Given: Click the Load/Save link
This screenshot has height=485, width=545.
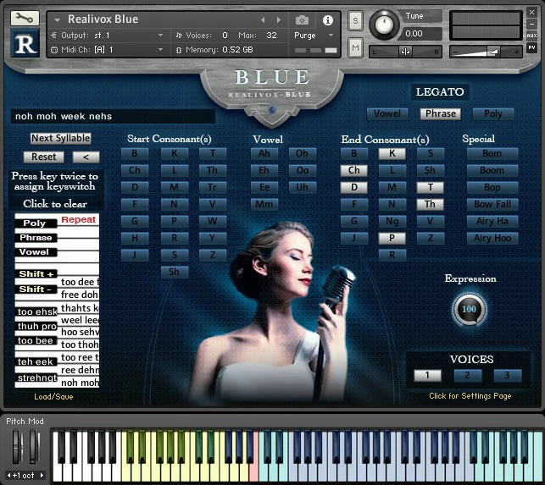Looking at the screenshot, I should (55, 396).
